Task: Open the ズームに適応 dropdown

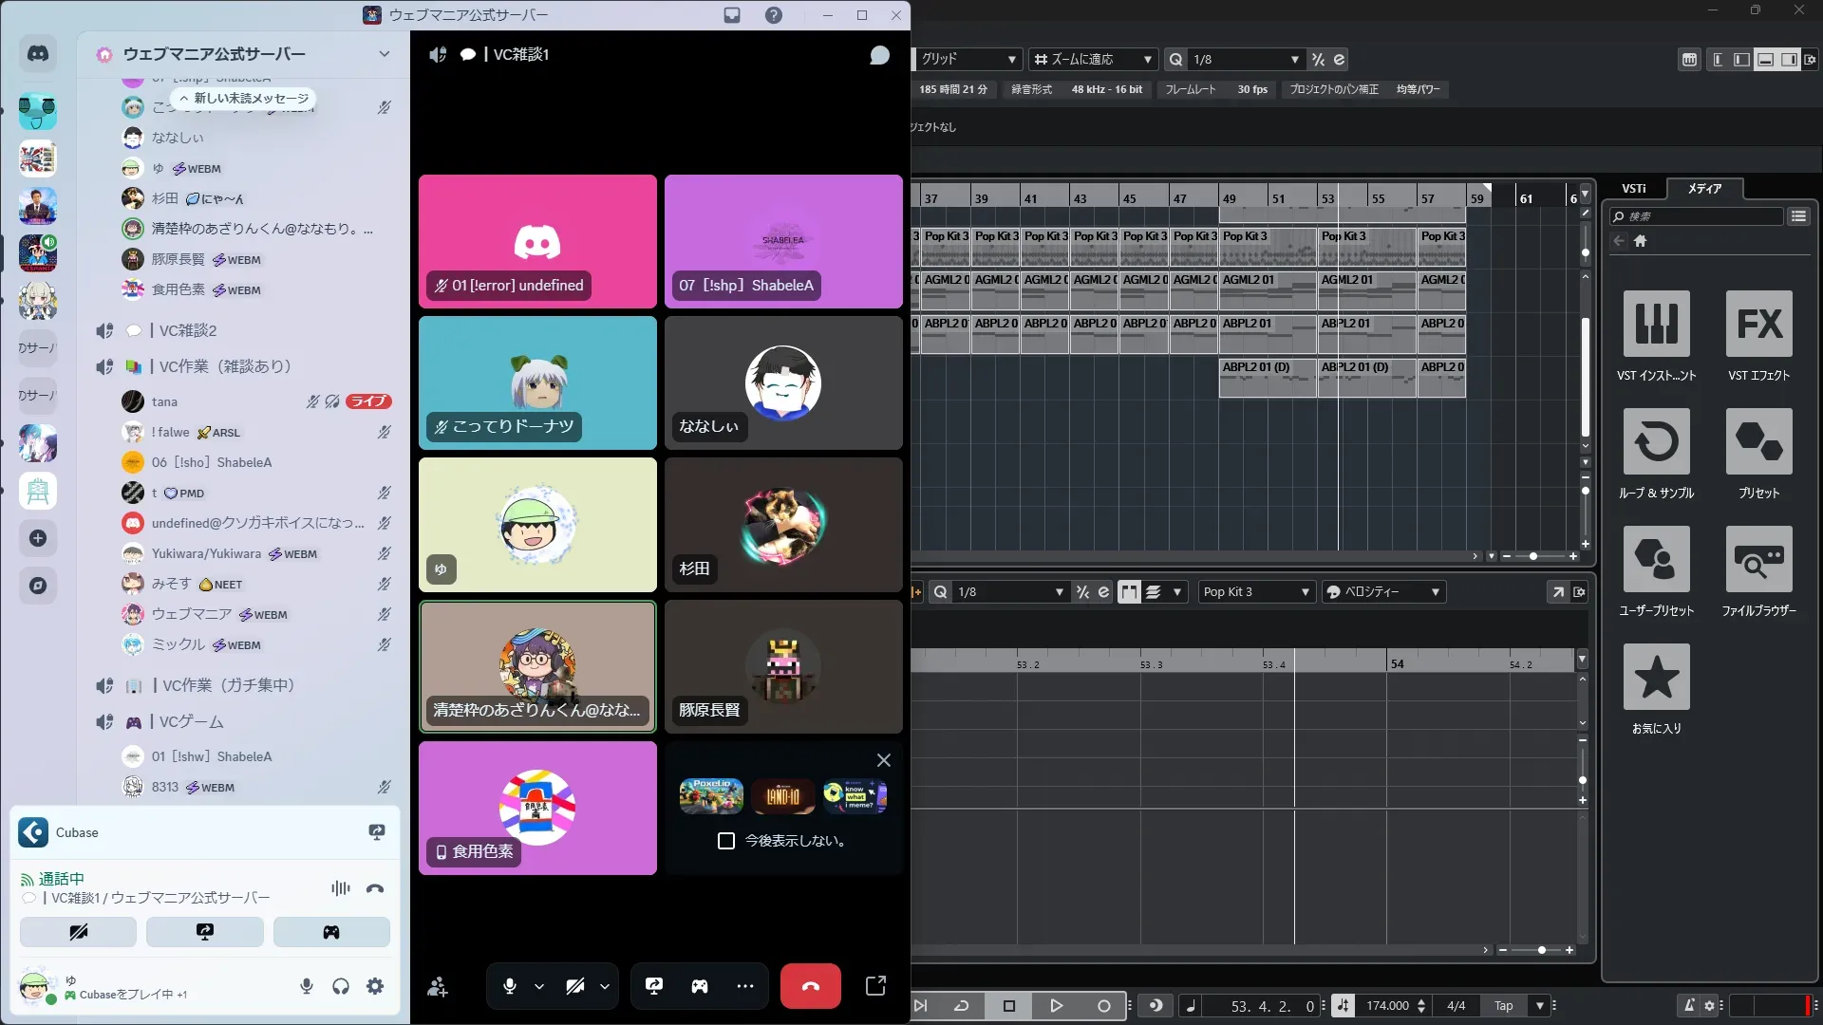Action: tap(1093, 59)
